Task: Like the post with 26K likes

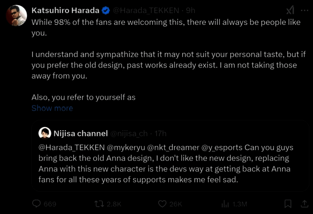Action: 163,204
